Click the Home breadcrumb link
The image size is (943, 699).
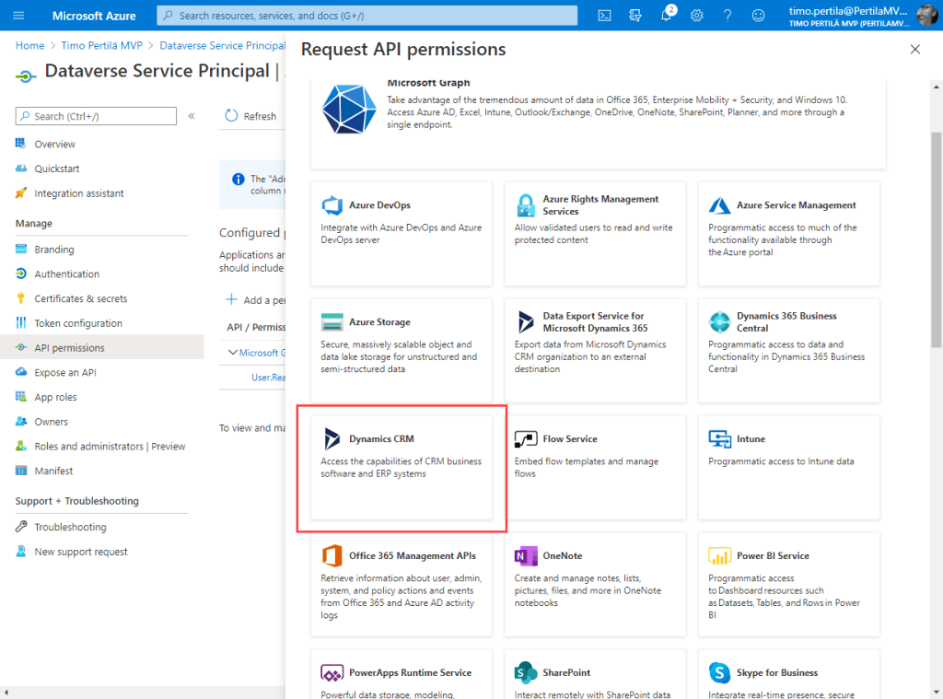29,45
